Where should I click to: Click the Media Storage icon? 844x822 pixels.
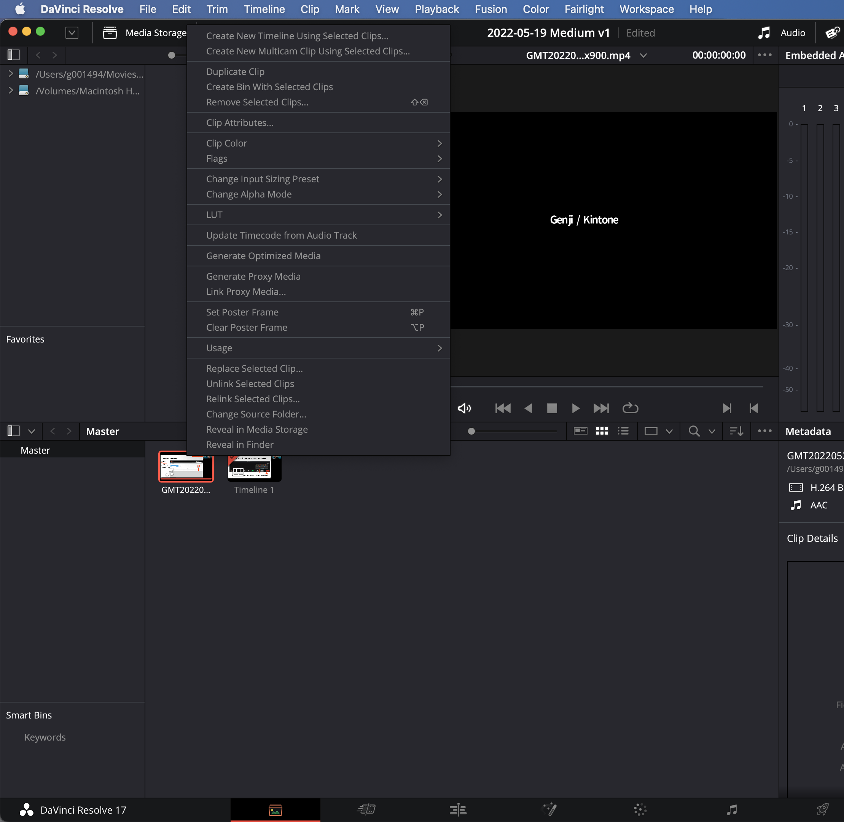(x=110, y=33)
